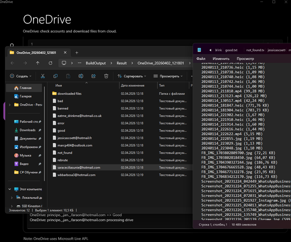The image size is (291, 242).
Task: Expand chevron after Result in breadcrumb
Action: (132, 63)
